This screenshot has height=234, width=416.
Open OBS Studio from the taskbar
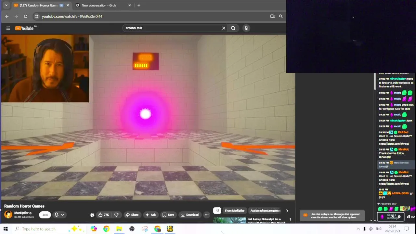132,229
